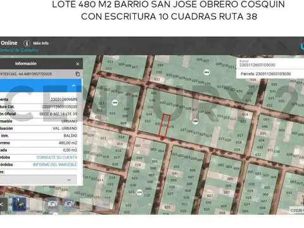Click the Más Info label
Screen dimensions: 304x228
click(41, 43)
